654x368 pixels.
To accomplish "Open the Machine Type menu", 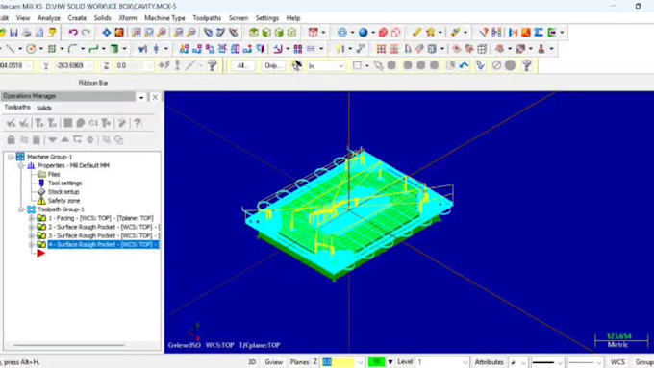I will (x=164, y=18).
